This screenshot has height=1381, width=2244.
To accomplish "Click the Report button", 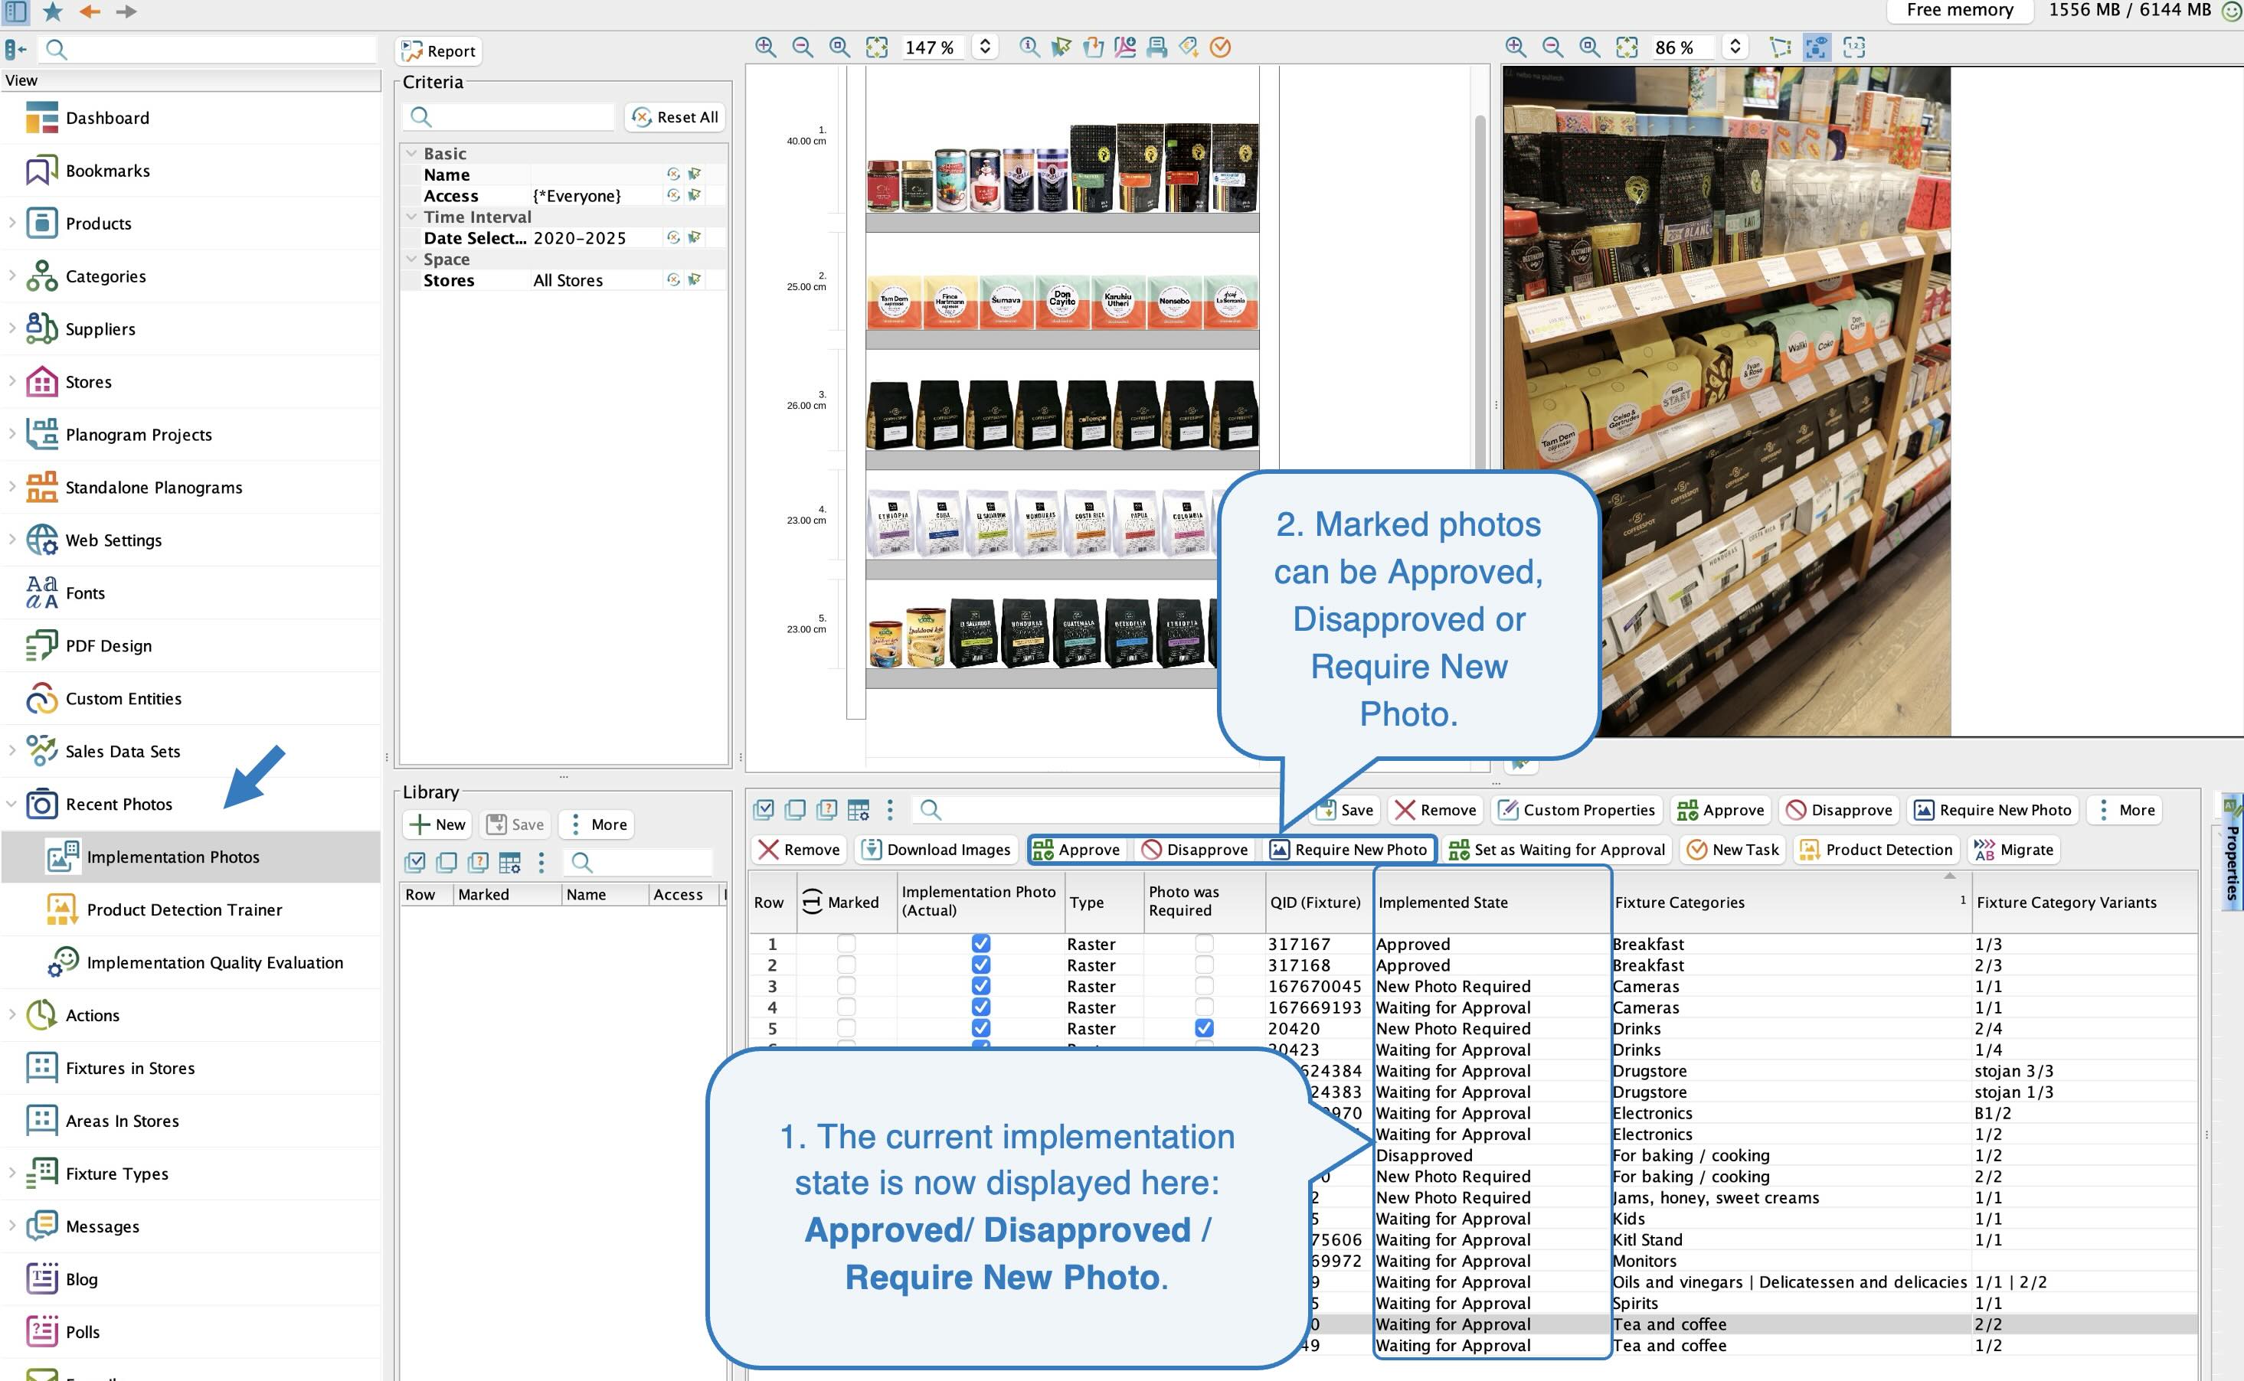I will 440,51.
